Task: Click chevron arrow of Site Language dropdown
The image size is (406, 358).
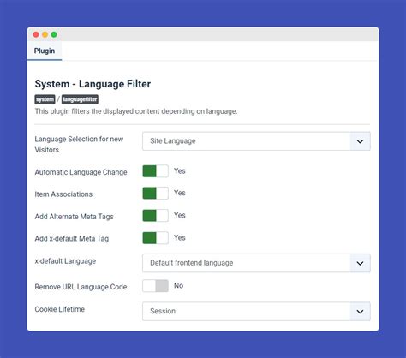Action: point(360,141)
